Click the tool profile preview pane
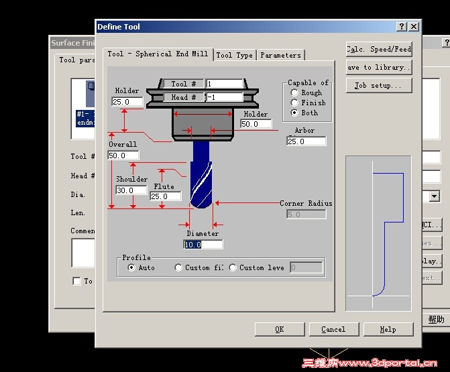The width and height of the screenshot is (450, 372). click(378, 233)
